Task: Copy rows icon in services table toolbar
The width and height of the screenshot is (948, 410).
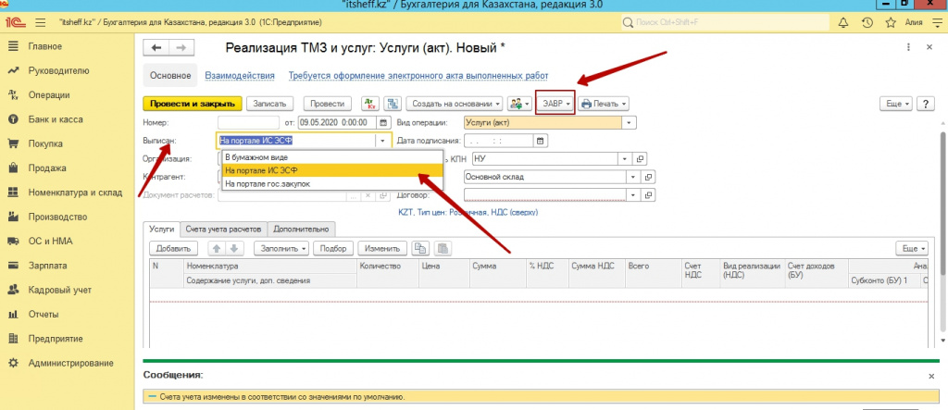Action: coord(420,248)
